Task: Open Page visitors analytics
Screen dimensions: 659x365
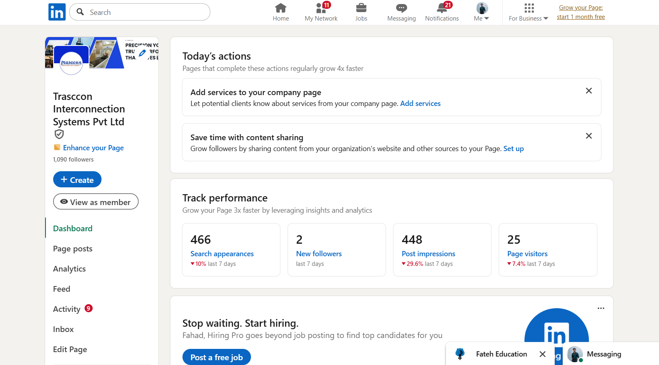Action: coord(527,254)
